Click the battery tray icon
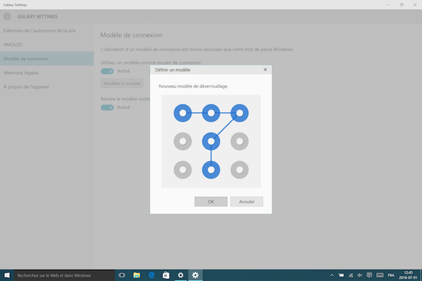This screenshot has height=281, width=422. coord(341,275)
